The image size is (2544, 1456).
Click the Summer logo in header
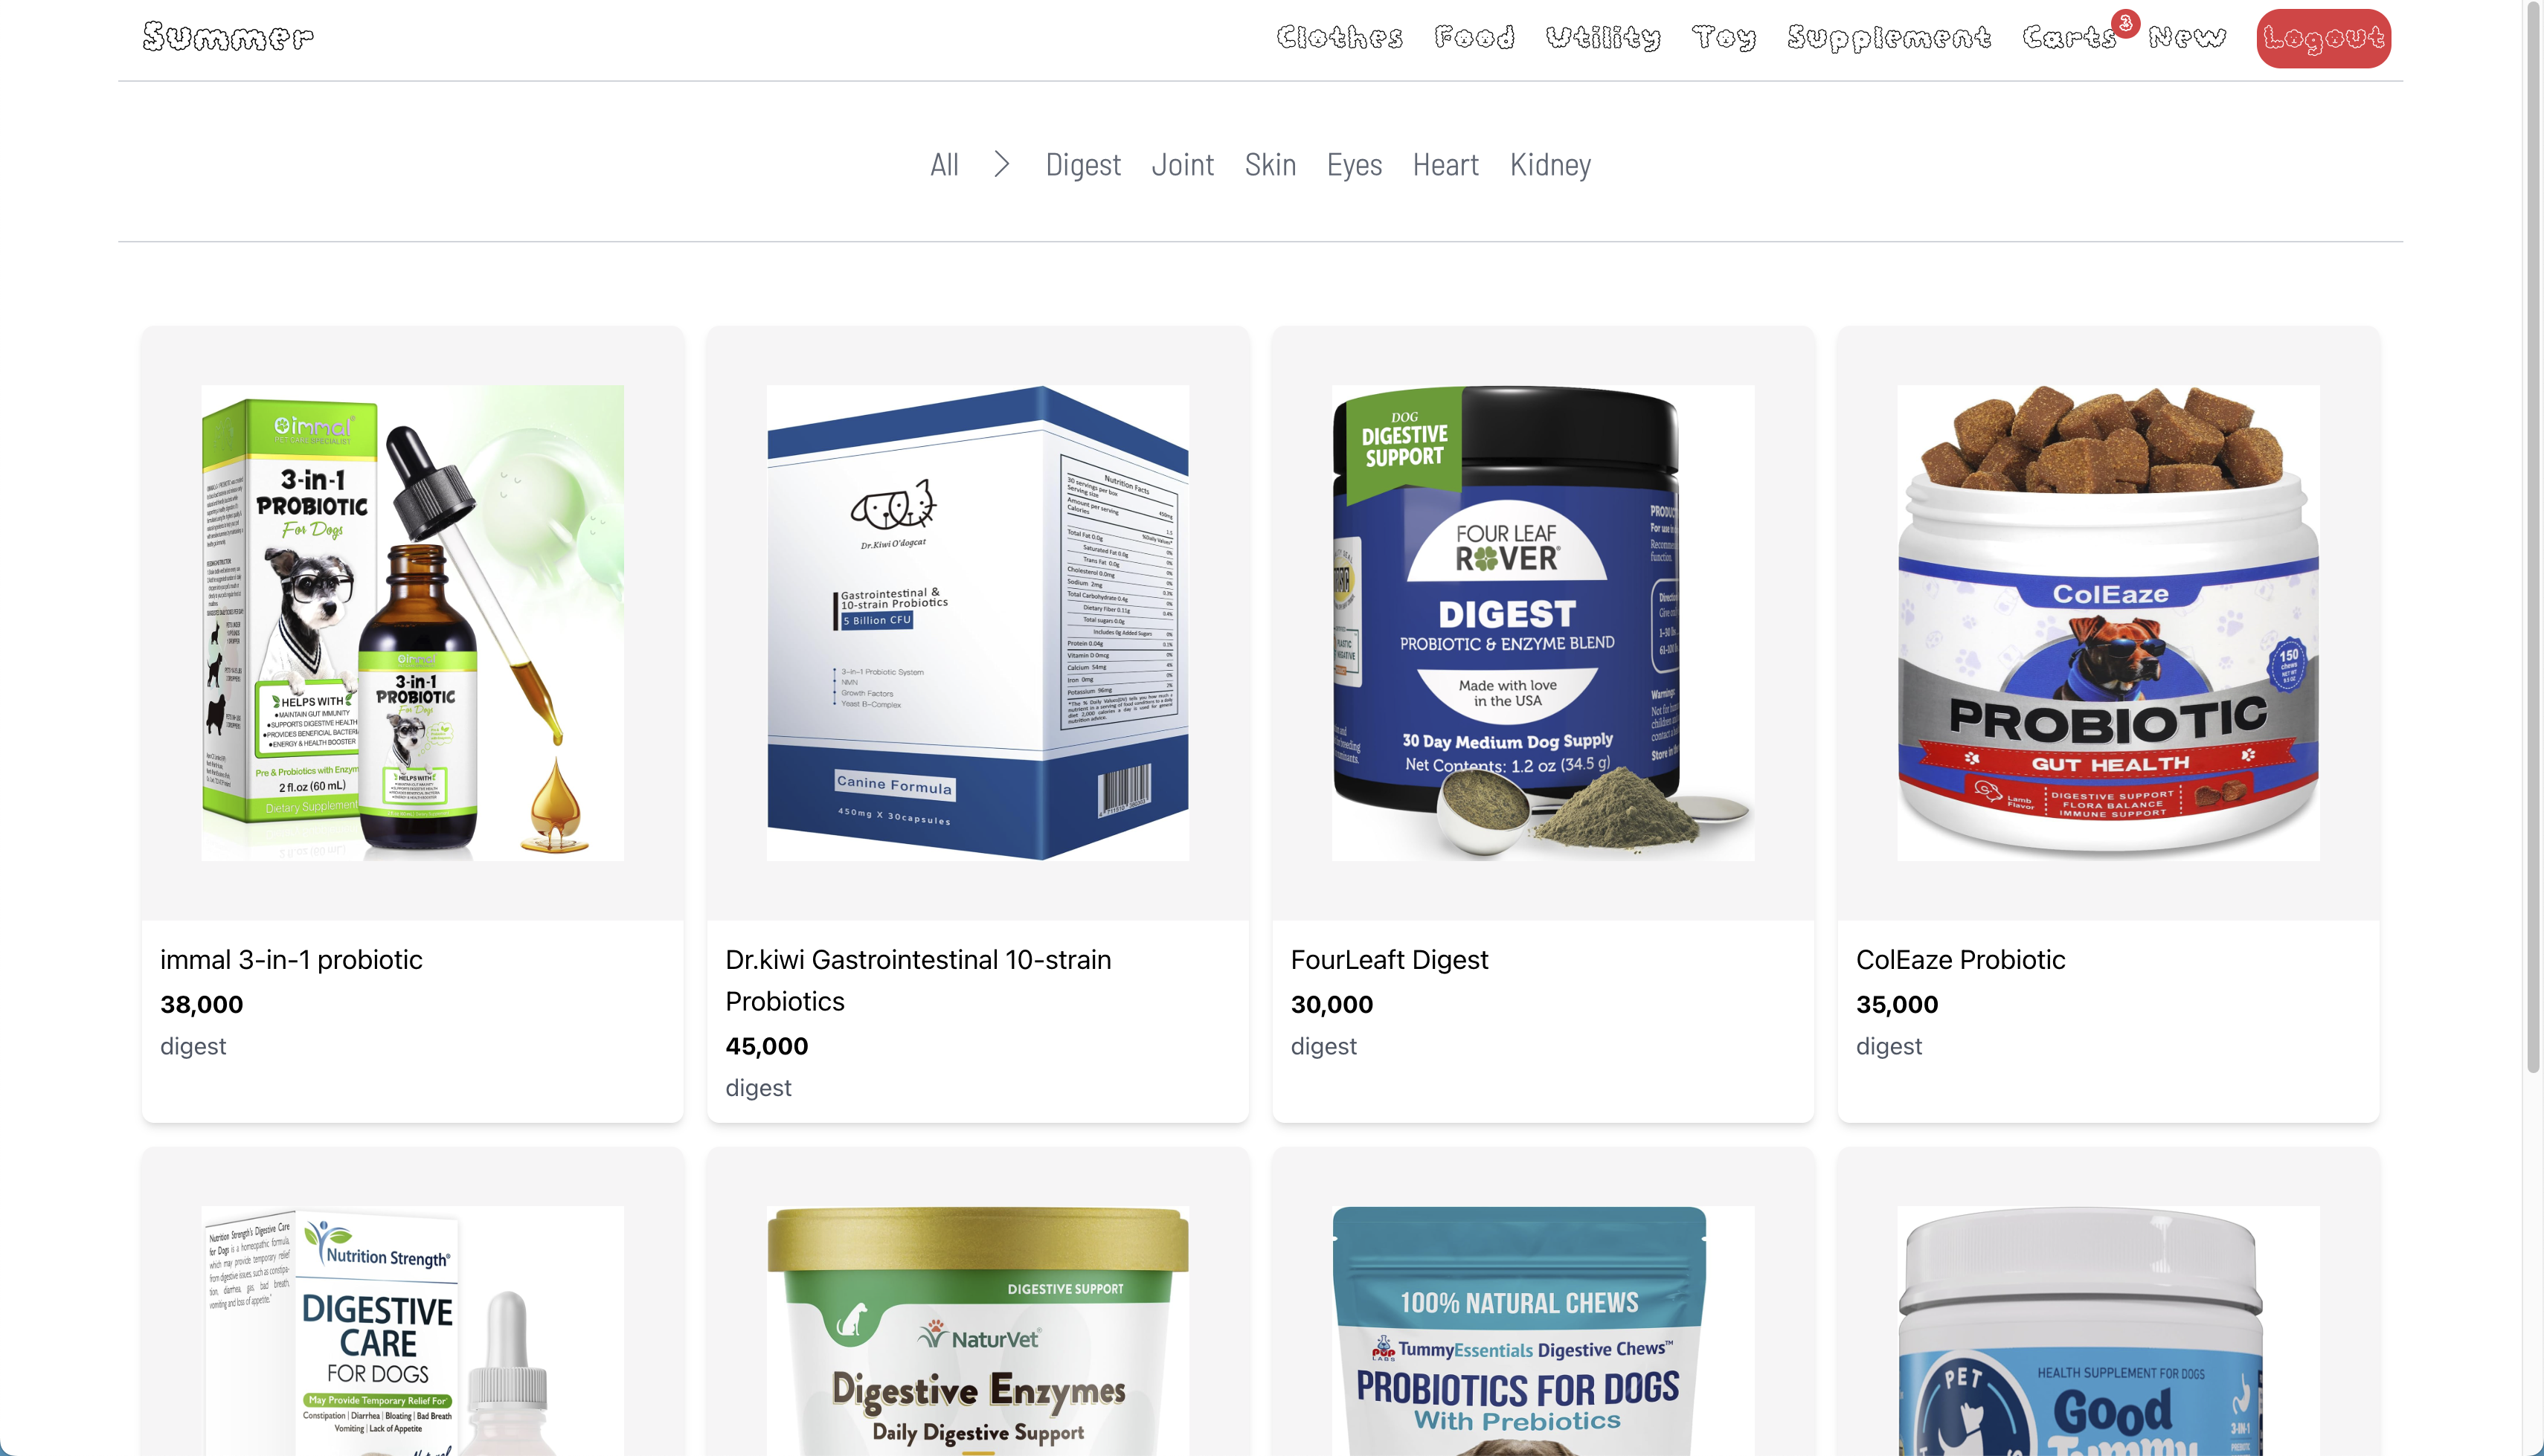228,37
